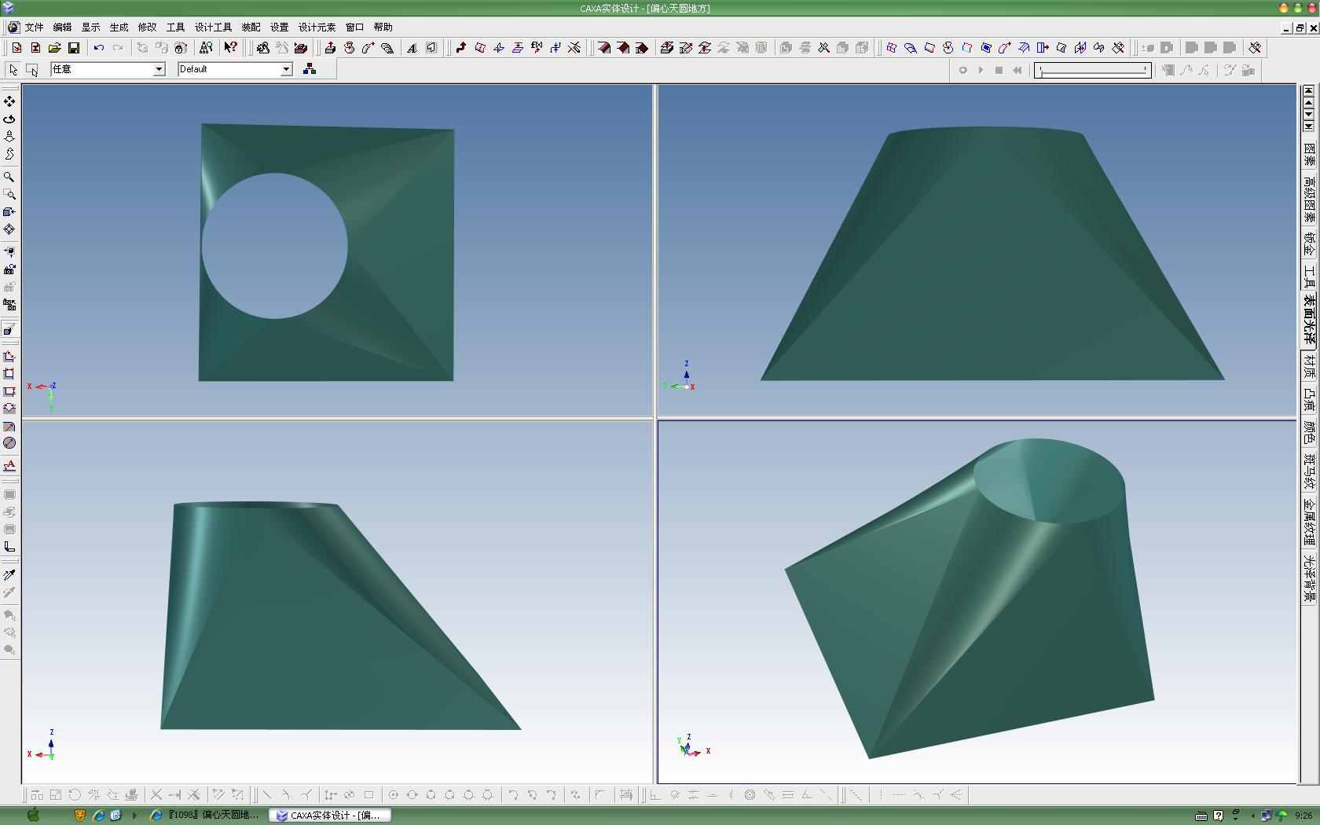
Task: Open the 帮助 menu
Action: [383, 27]
